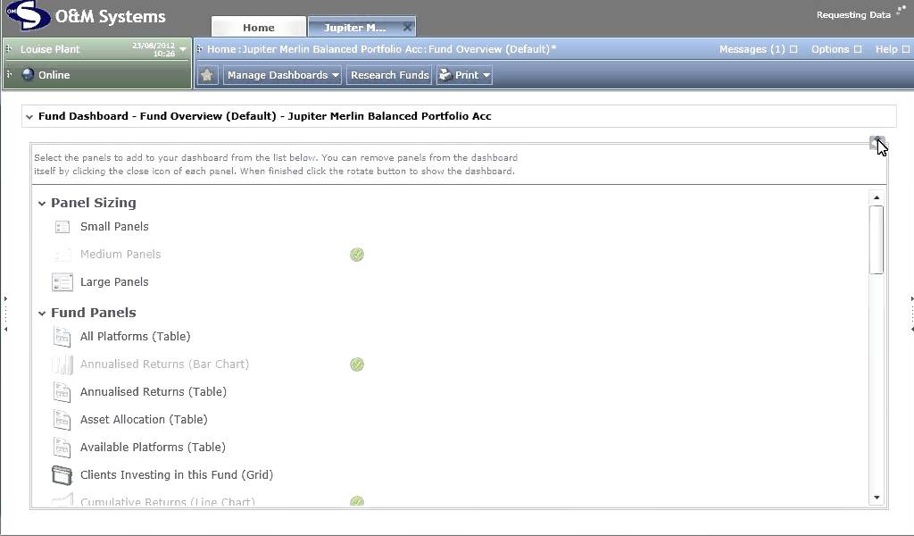Image resolution: width=914 pixels, height=536 pixels.
Task: Click the Research Funds button
Action: pos(389,75)
